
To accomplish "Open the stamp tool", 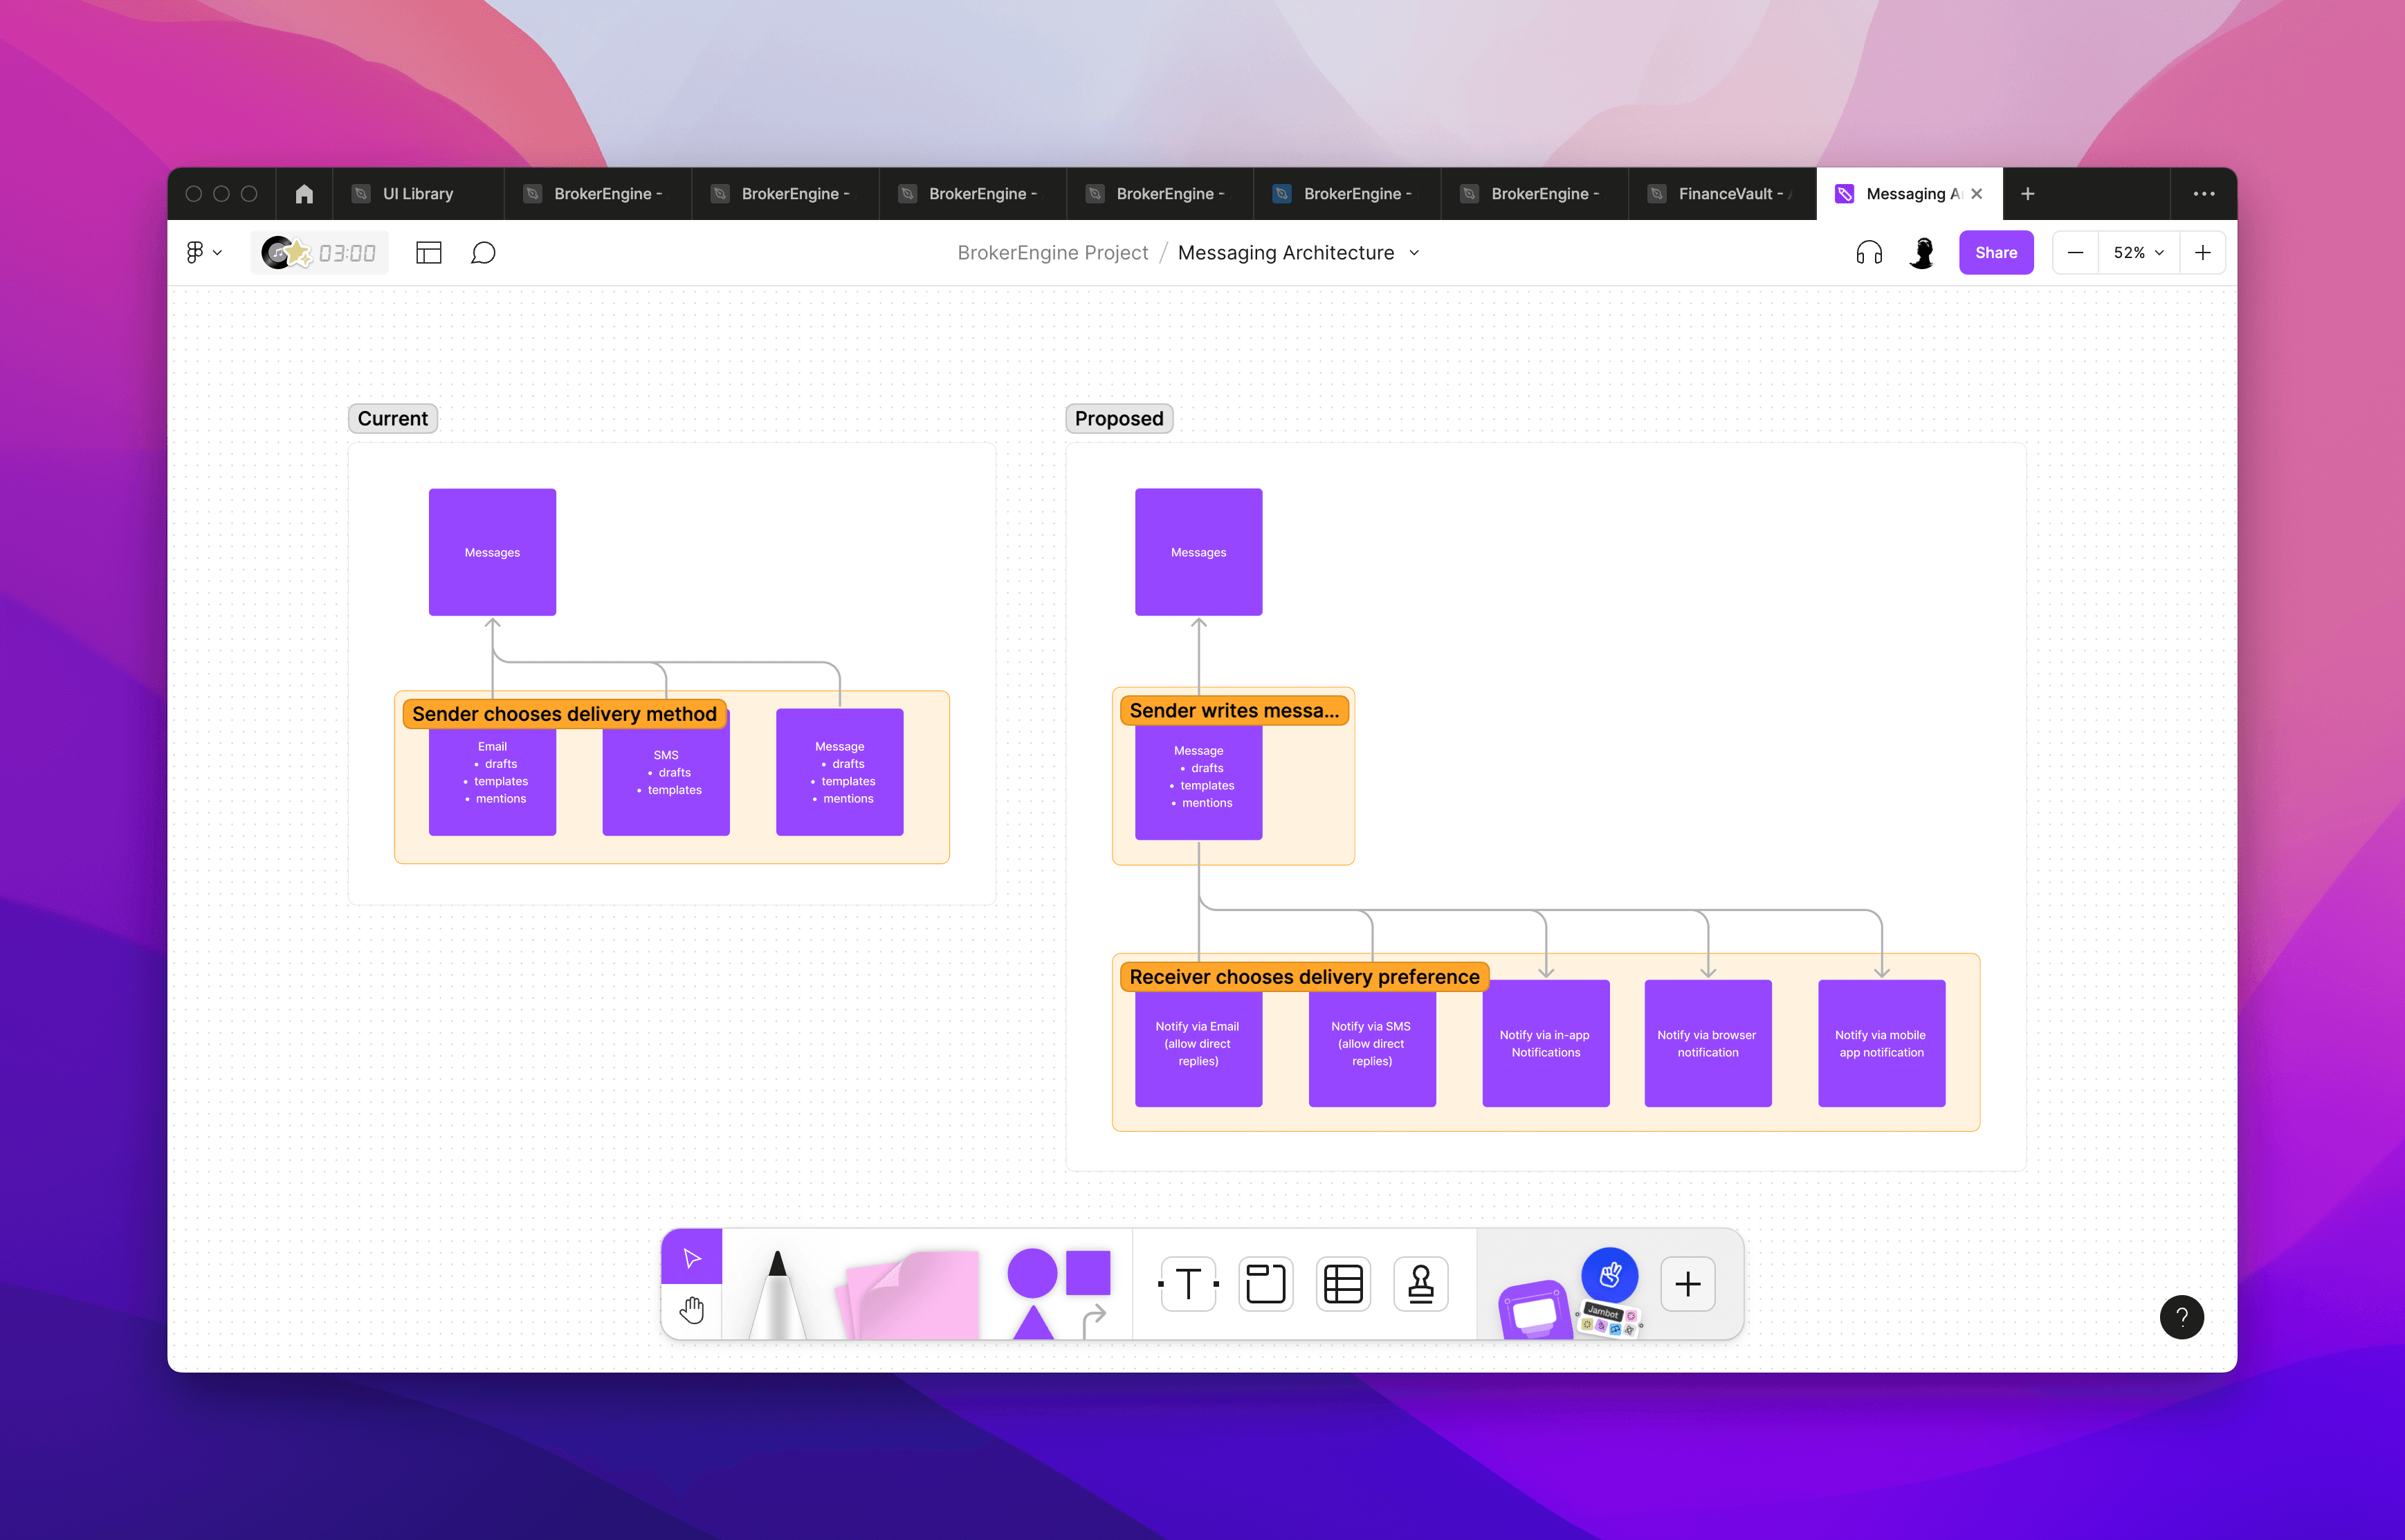I will (x=1421, y=1284).
